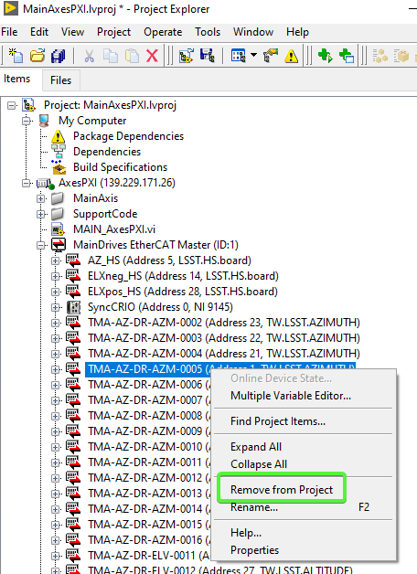This screenshot has width=417, height=574.
Task: Collapse the AxesPXI target node
Action: tap(27, 183)
